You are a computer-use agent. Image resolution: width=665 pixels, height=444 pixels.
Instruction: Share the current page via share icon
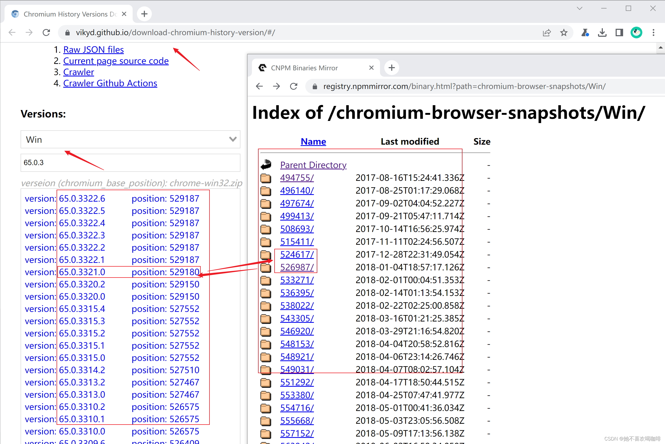547,32
